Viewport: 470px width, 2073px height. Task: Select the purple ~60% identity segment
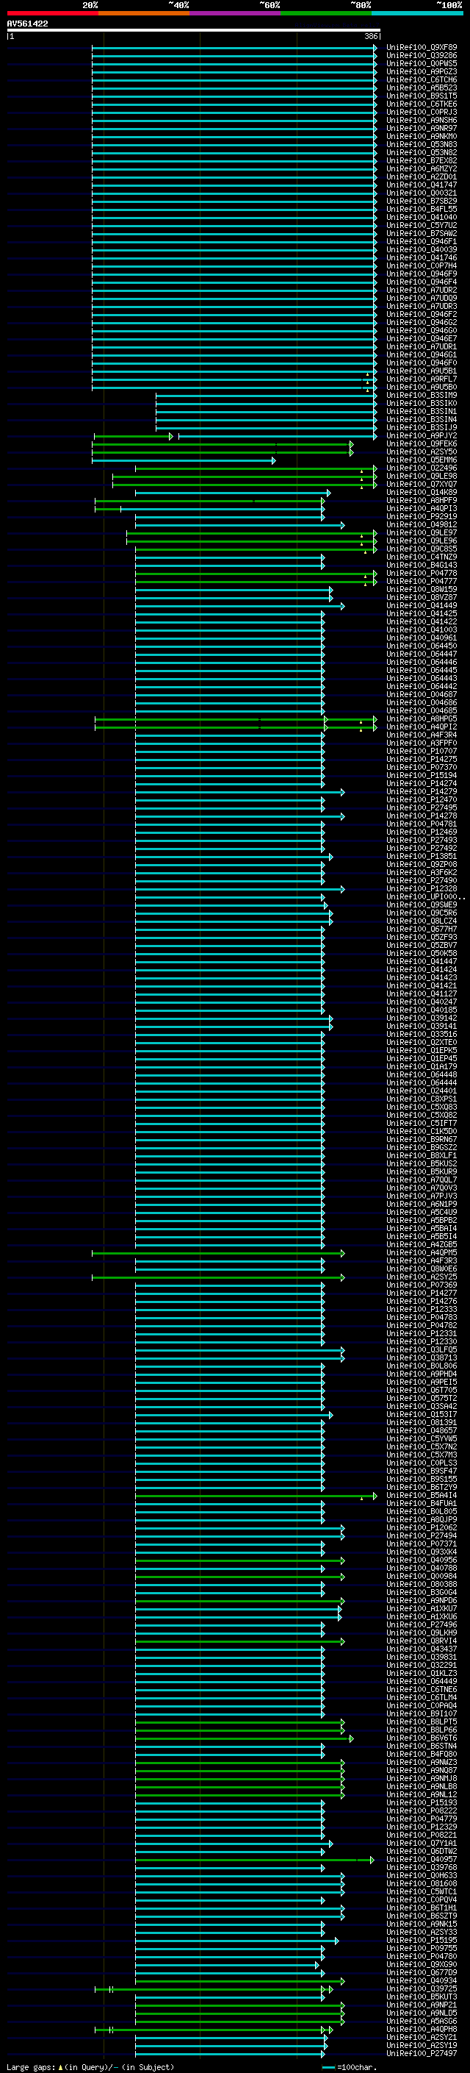(x=236, y=14)
